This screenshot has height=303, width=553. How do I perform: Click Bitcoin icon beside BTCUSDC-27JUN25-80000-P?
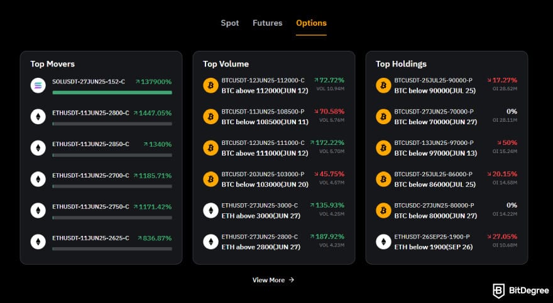(x=383, y=210)
